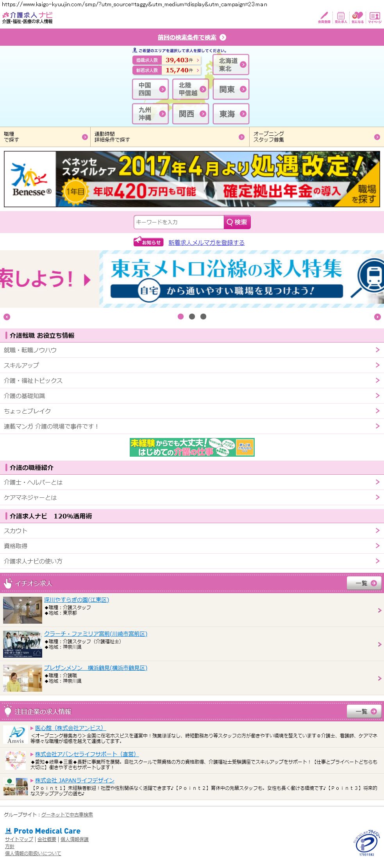Open 株式会社 JAPANライフデザイン link
This screenshot has height=861, width=384.
[75, 780]
